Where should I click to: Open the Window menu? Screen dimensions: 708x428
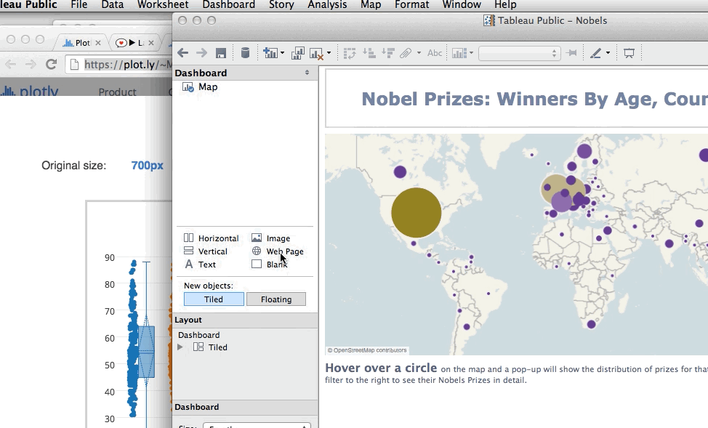(462, 5)
